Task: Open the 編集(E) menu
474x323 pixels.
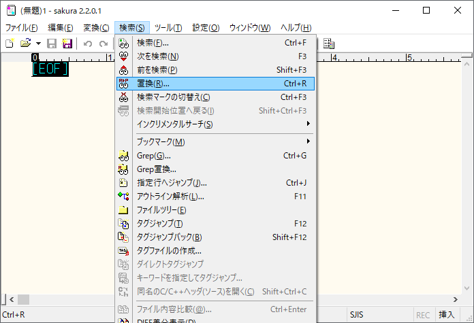Action: 61,28
